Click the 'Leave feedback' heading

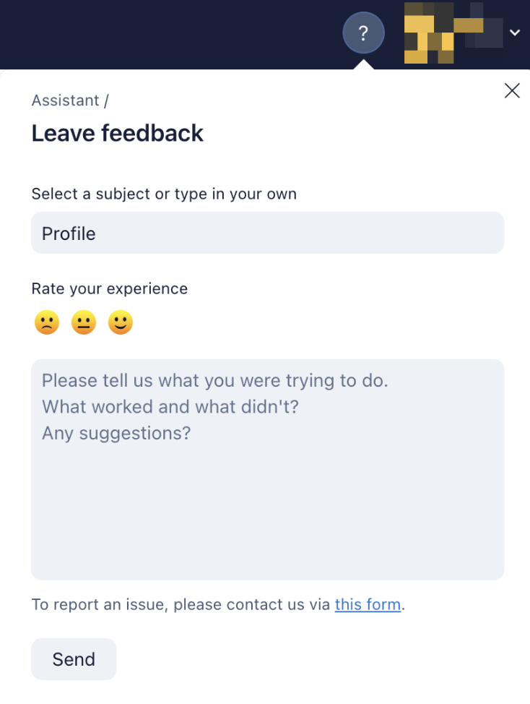coord(118,133)
